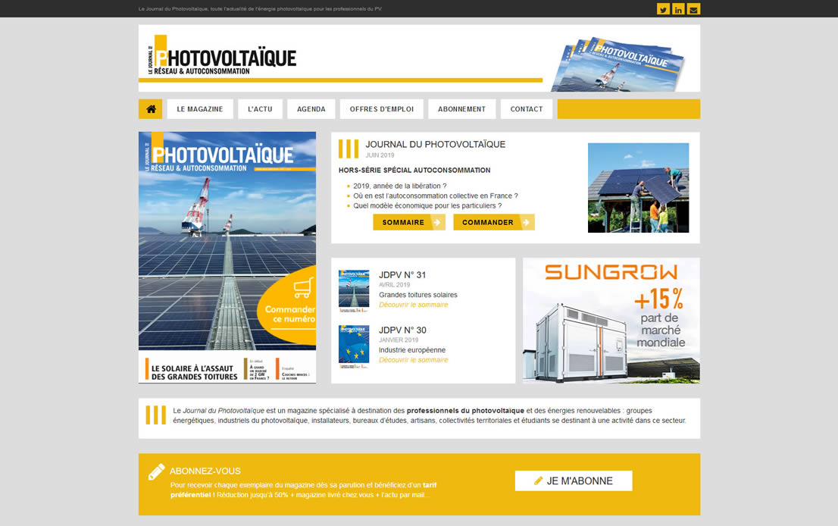Open the Abonnement menu item

point(461,109)
